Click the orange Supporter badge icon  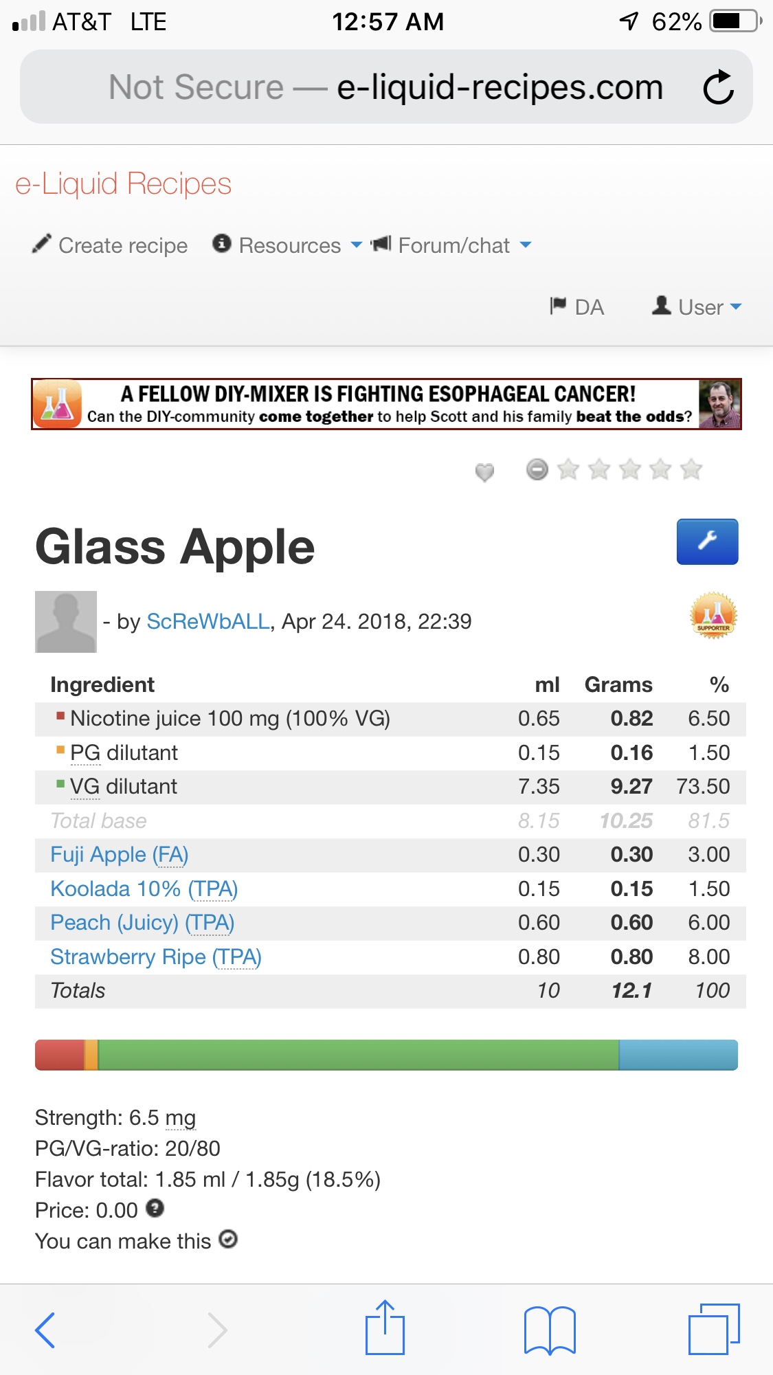(713, 615)
